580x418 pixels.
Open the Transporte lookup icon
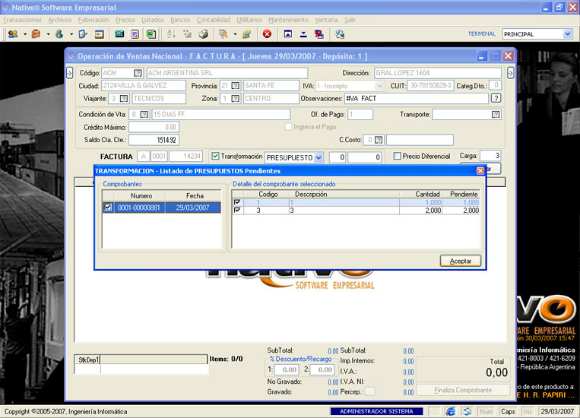495,115
